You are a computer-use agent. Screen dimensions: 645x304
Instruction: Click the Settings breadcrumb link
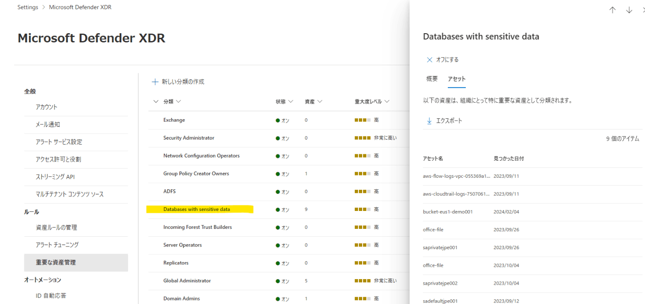(x=28, y=7)
